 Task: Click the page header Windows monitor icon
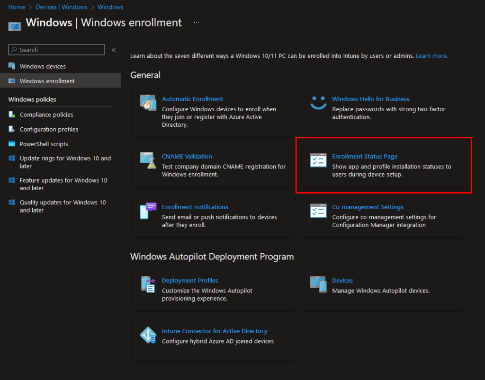[15, 27]
